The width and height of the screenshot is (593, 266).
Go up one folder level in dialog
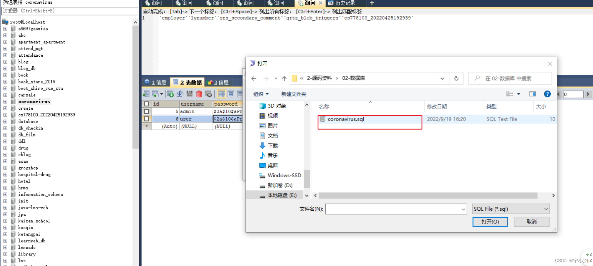coord(284,79)
